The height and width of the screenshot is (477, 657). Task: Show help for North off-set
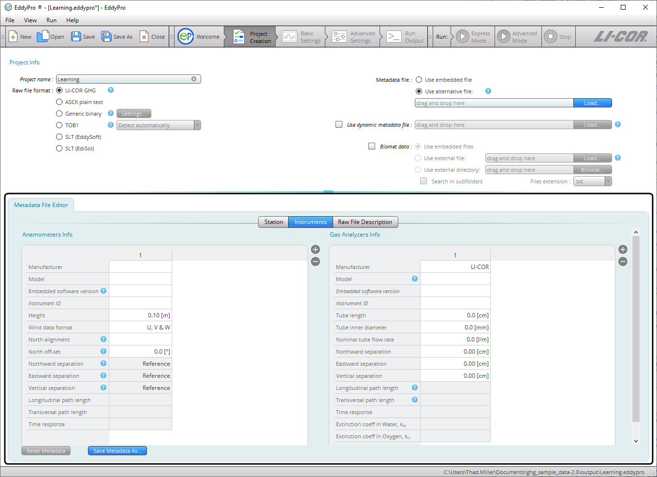103,351
